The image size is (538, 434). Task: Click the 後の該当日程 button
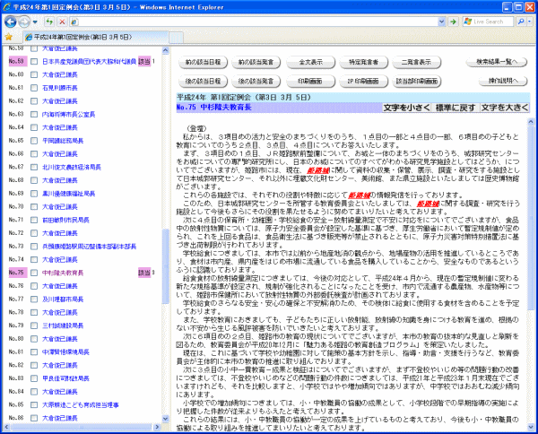click(x=203, y=82)
